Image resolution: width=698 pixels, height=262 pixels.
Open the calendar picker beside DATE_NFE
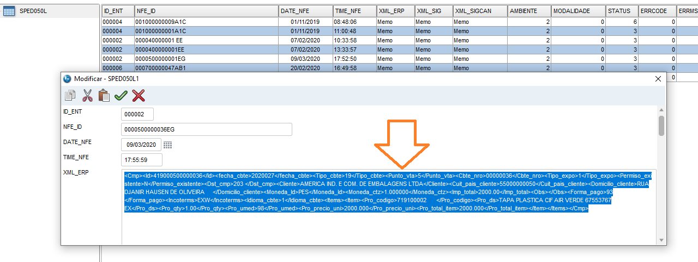pos(168,145)
